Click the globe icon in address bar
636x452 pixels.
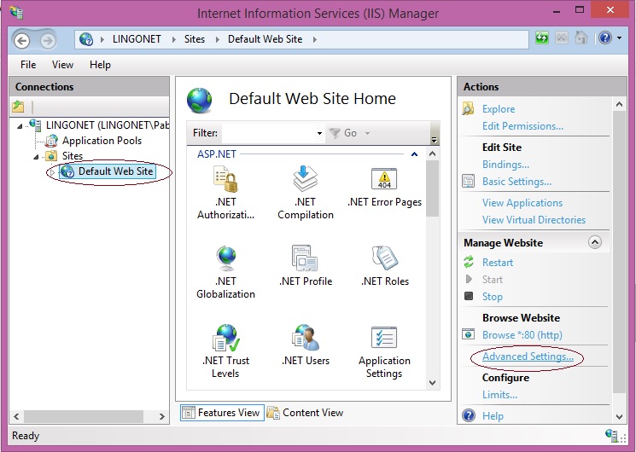pos(86,39)
